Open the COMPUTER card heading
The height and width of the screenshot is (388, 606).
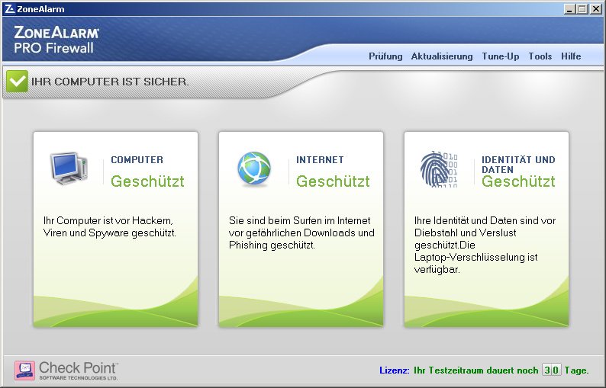click(137, 160)
